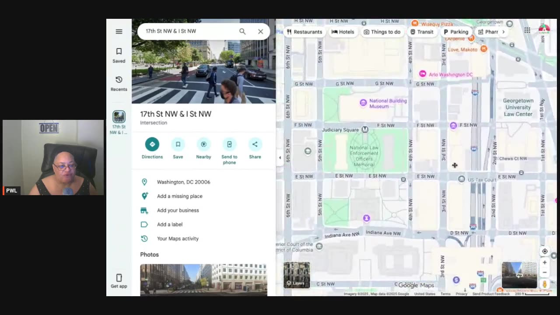This screenshot has height=315, width=560.
Task: Click the PWL webcam video tile
Action: 53,157
